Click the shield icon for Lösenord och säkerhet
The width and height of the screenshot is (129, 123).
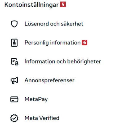tap(14, 24)
